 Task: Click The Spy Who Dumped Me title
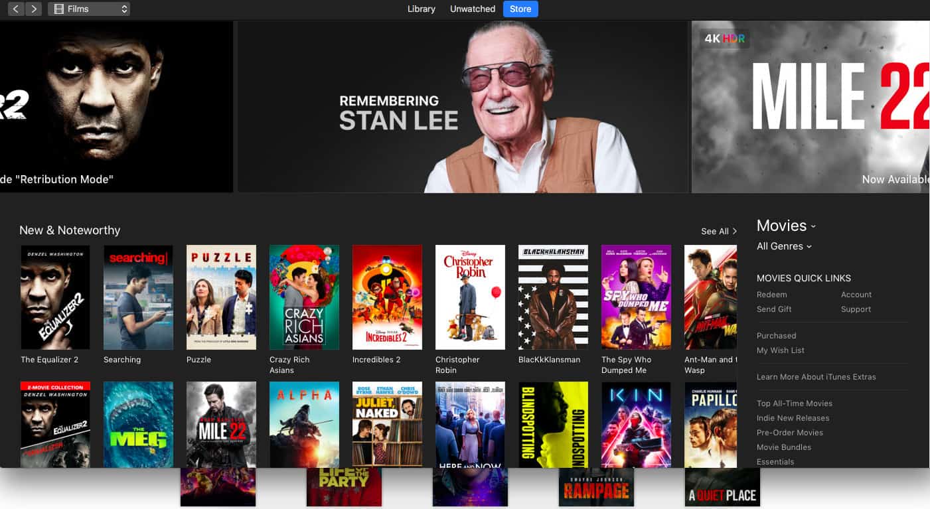pyautogui.click(x=626, y=365)
